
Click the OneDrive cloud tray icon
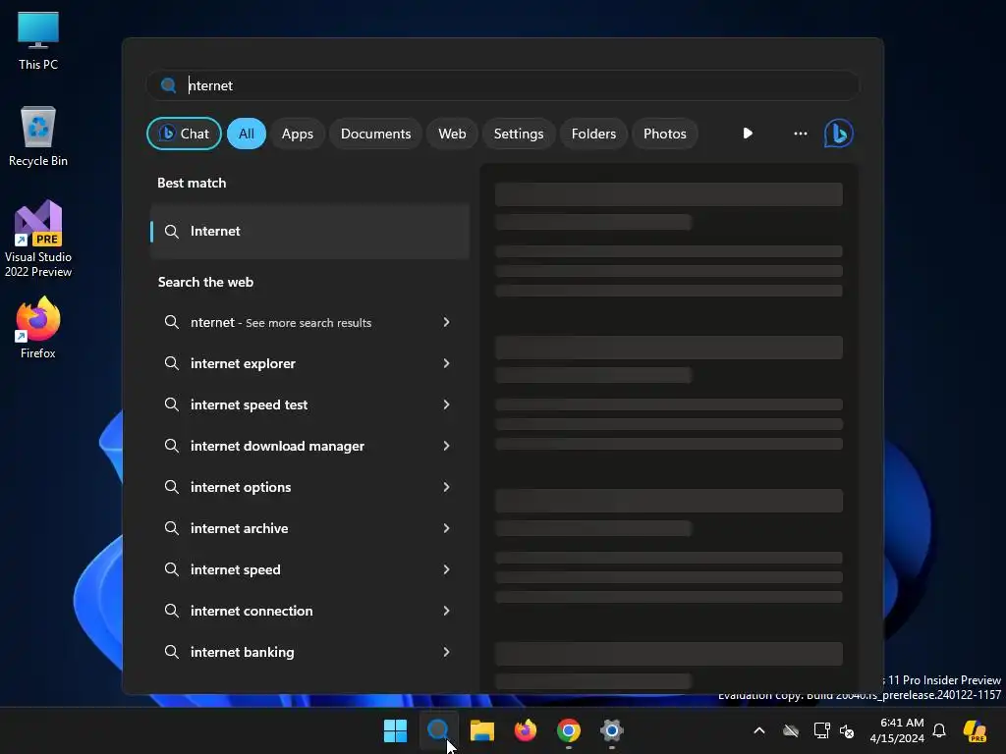791,730
